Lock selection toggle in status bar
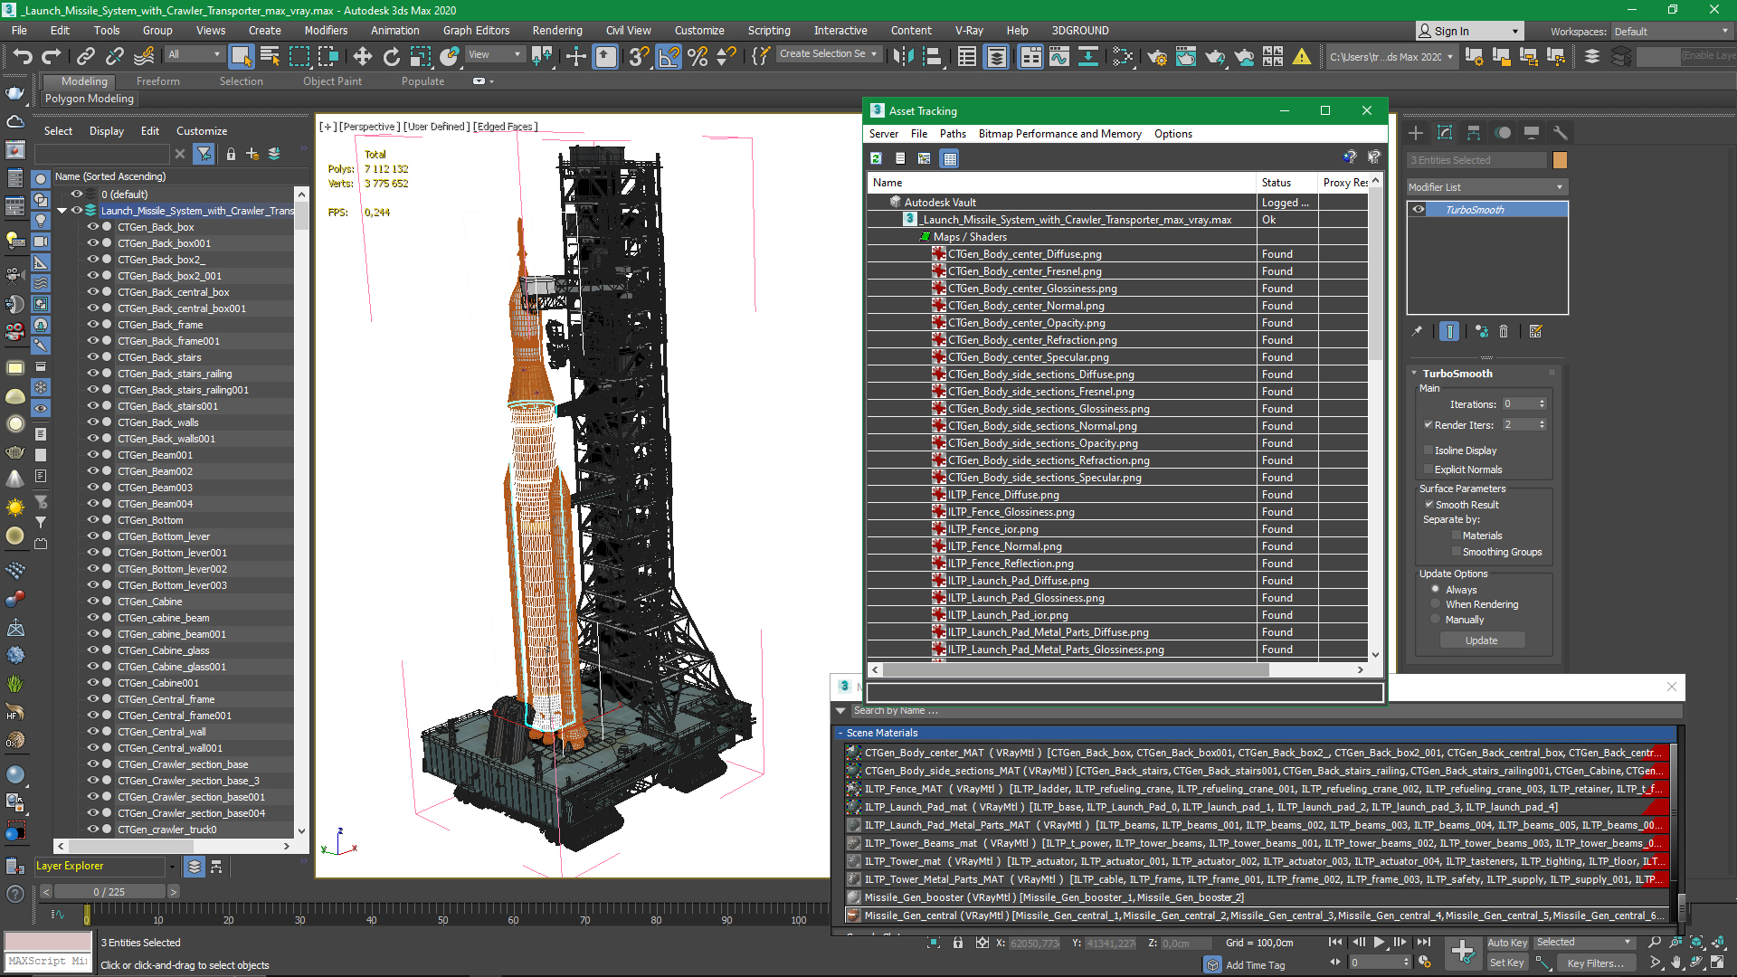1737x977 pixels. pos(958,943)
